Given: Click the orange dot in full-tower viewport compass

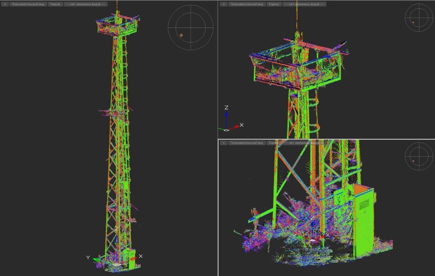Looking at the screenshot, I should (181, 35).
